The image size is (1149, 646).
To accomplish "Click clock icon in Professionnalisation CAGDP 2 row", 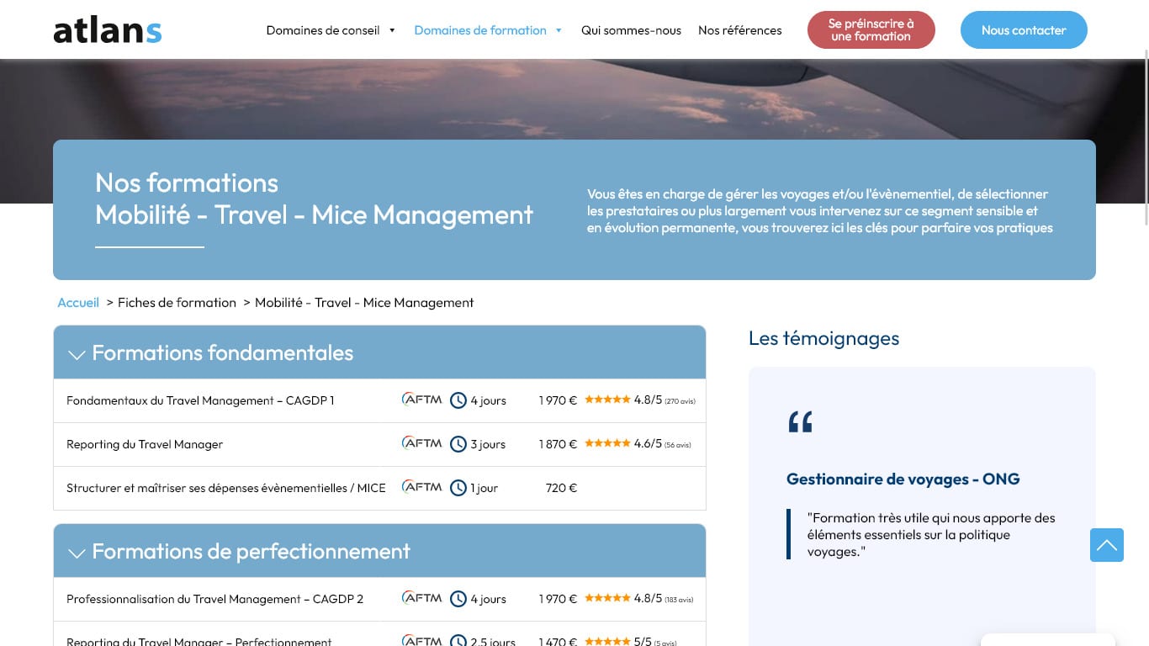I will 458,599.
